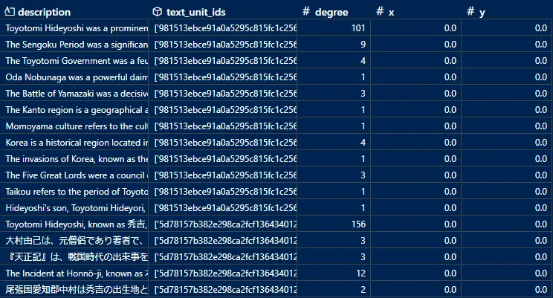Select 'The Five Great Lords were a council' cell
Screen dimensions: 553x298
click(x=74, y=175)
